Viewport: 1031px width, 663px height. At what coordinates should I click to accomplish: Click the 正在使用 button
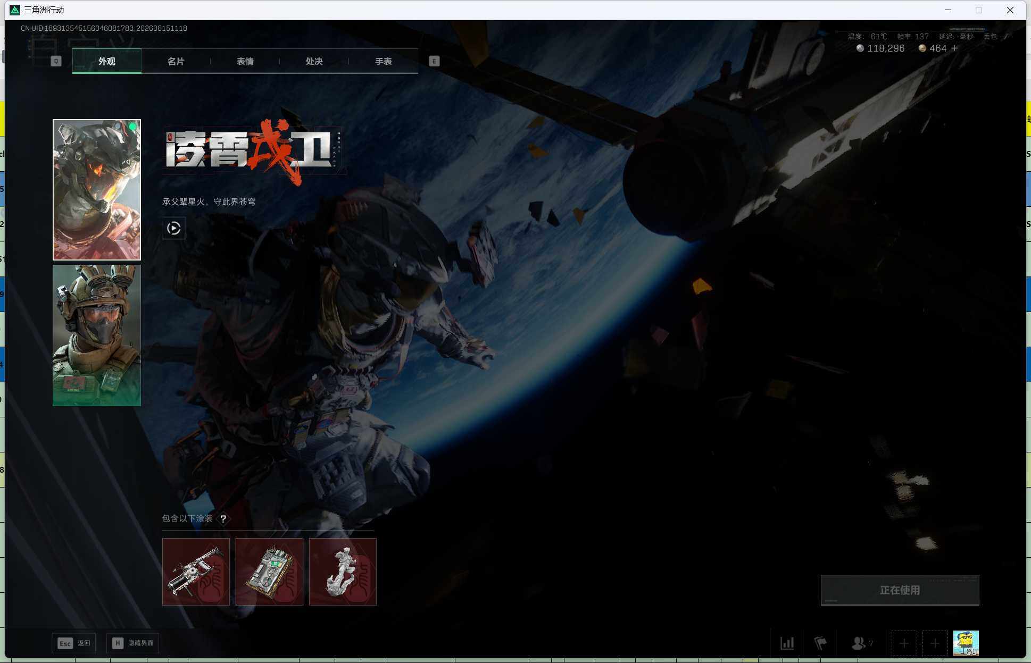click(x=900, y=590)
